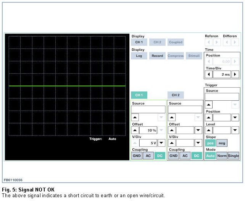
Task: Open the Trigger Source dropdown arrow
Action: coord(235,105)
